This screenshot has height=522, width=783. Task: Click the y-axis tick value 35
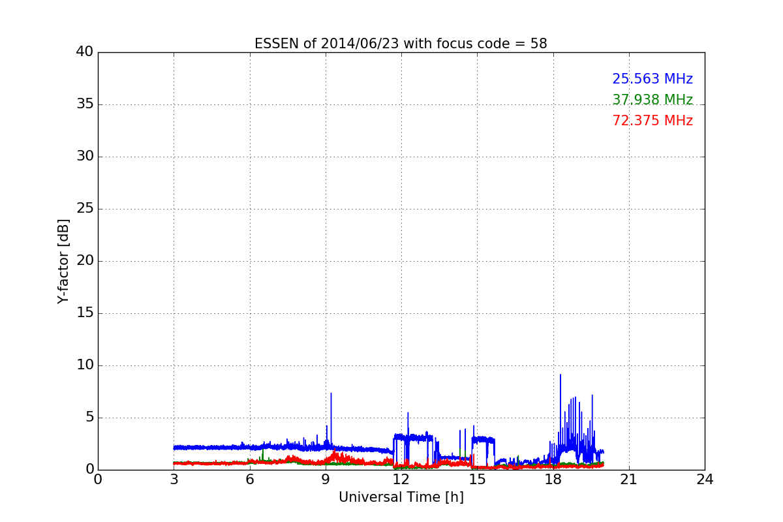point(84,104)
